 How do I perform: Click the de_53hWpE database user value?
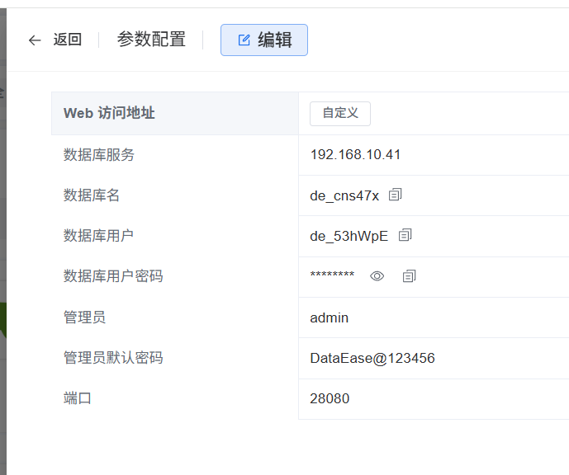point(349,236)
